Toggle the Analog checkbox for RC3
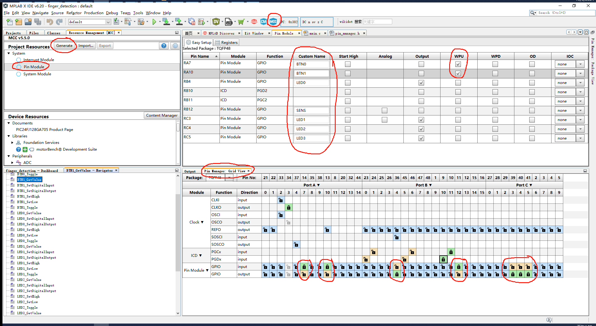596x326 pixels. tap(385, 120)
